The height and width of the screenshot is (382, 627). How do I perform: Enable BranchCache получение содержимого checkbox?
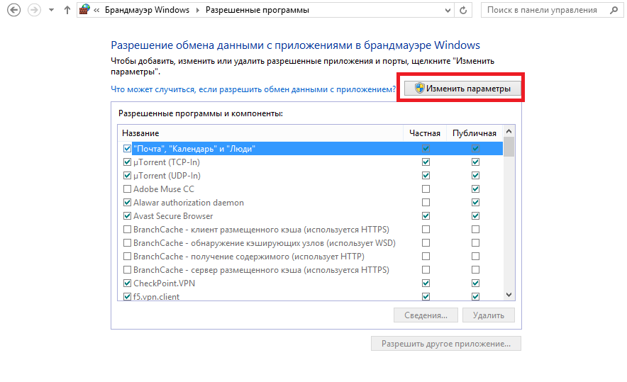tap(127, 256)
